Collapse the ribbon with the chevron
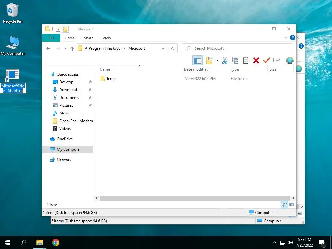Image resolution: width=332 pixels, height=249 pixels. click(x=285, y=38)
